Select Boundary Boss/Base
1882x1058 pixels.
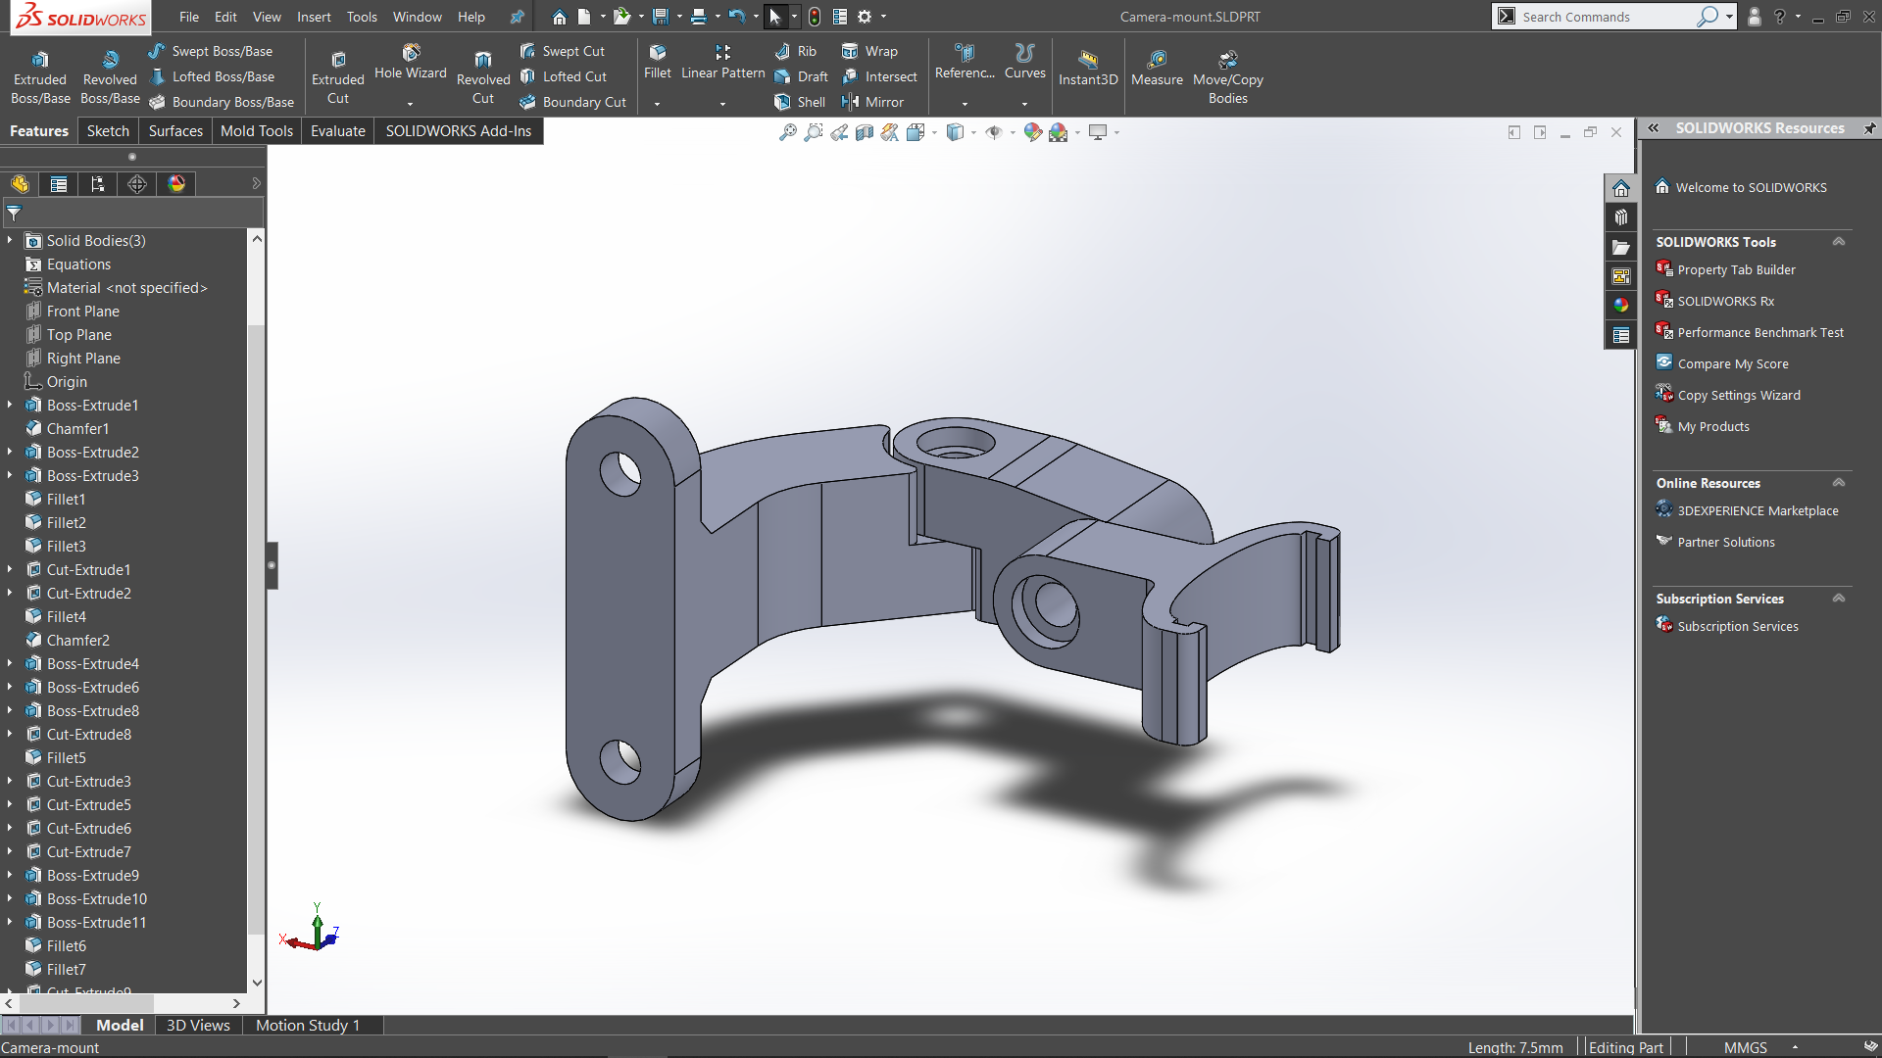click(222, 102)
